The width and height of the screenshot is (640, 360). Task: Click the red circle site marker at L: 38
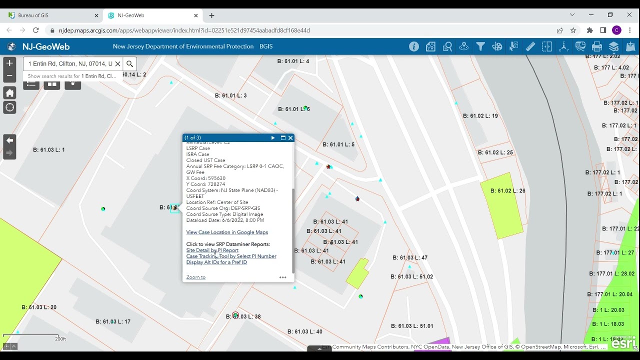pos(235,315)
